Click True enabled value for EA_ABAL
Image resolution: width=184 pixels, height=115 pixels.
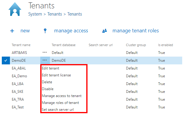[x=161, y=68]
